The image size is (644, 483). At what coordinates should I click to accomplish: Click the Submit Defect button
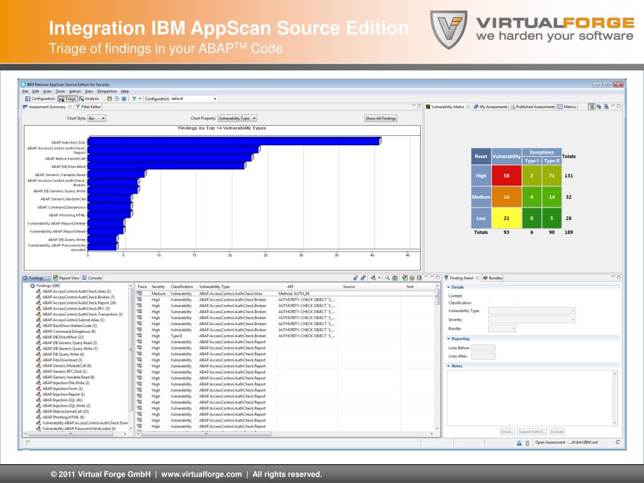(531, 431)
